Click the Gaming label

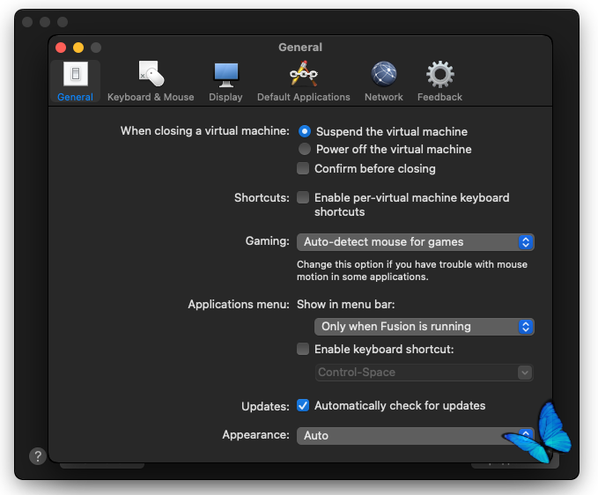tap(268, 241)
